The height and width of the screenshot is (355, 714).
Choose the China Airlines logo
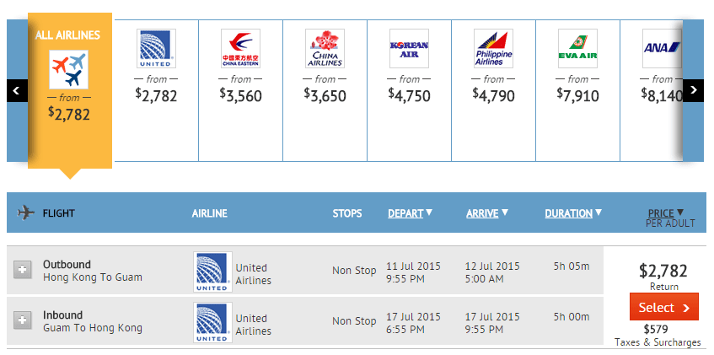325,49
